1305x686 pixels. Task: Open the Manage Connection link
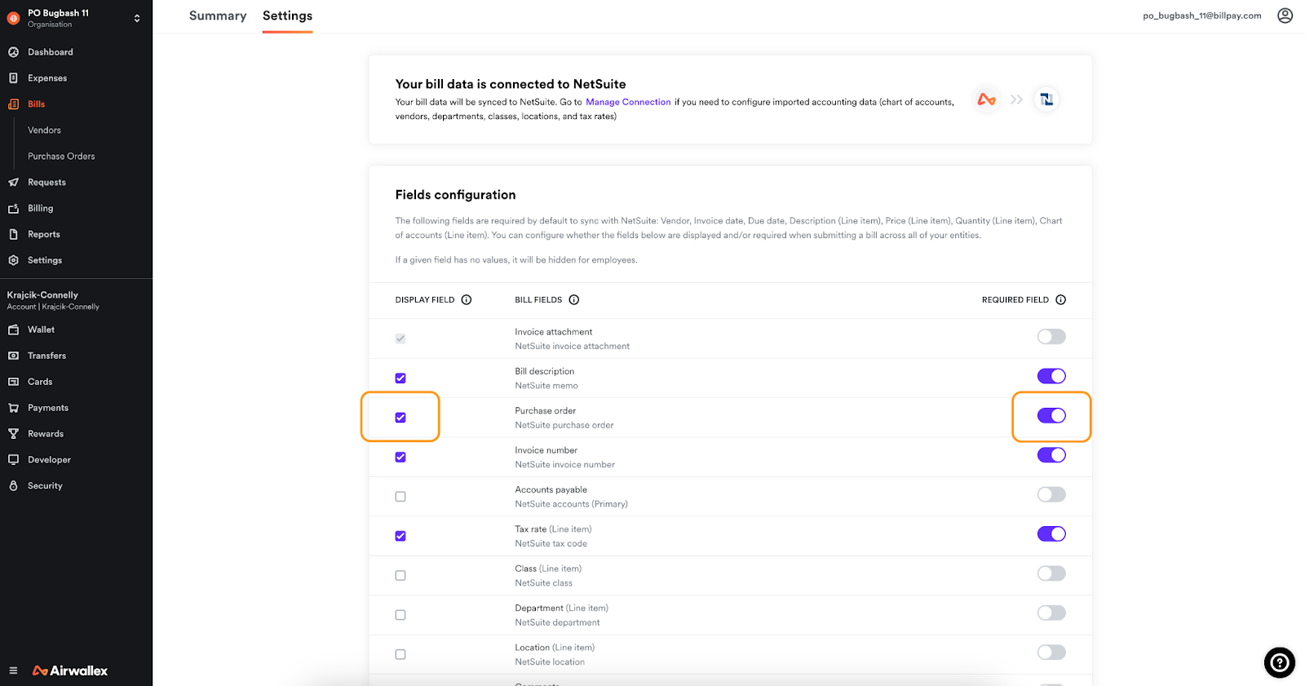coord(628,102)
